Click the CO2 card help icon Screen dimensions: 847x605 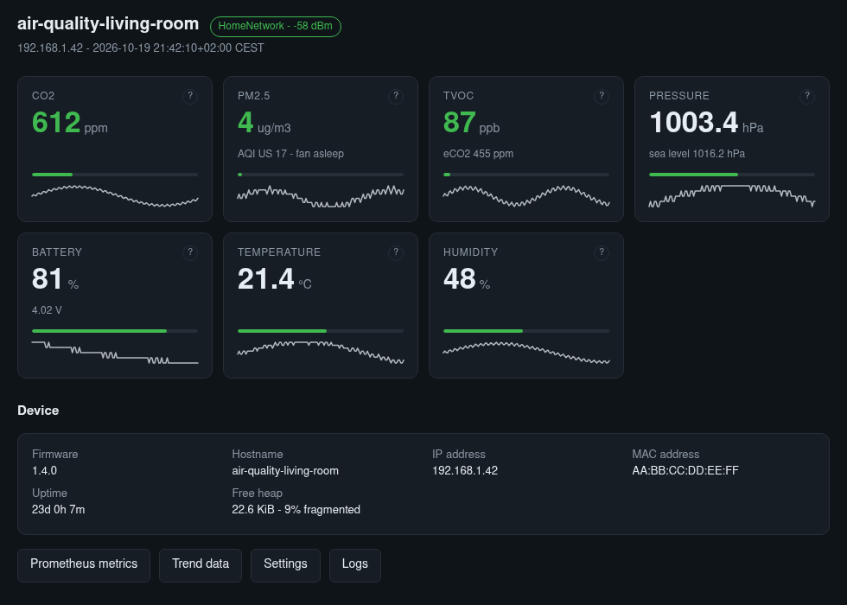point(189,96)
